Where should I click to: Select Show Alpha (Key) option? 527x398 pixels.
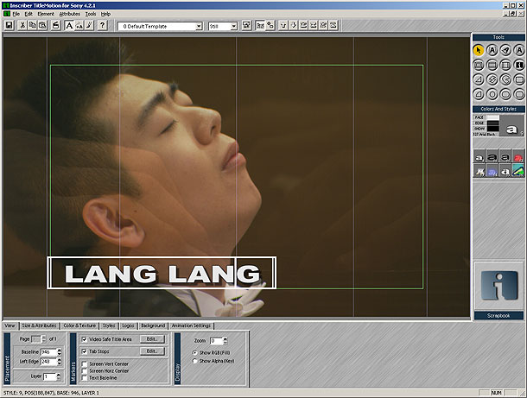coord(195,361)
